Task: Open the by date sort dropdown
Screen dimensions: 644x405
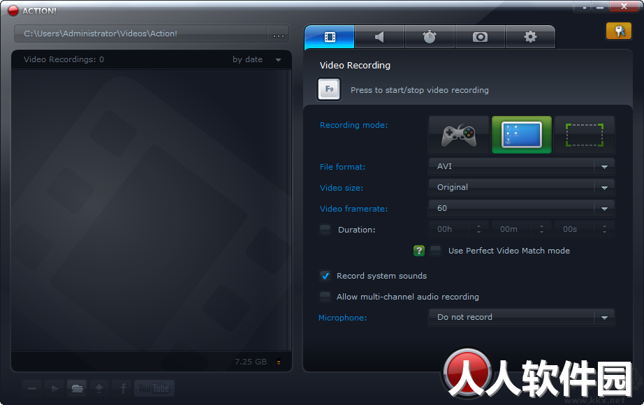Action: point(257,59)
